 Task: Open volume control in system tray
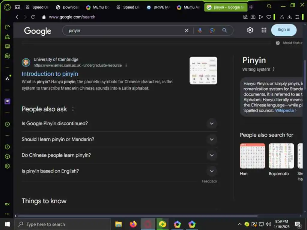[268, 224]
